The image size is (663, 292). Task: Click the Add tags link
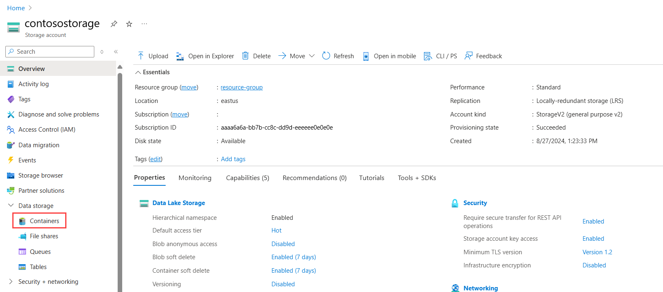pyautogui.click(x=233, y=159)
